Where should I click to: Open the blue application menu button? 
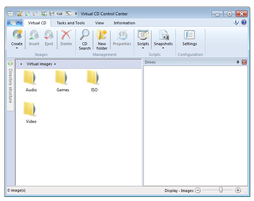pos(15,23)
